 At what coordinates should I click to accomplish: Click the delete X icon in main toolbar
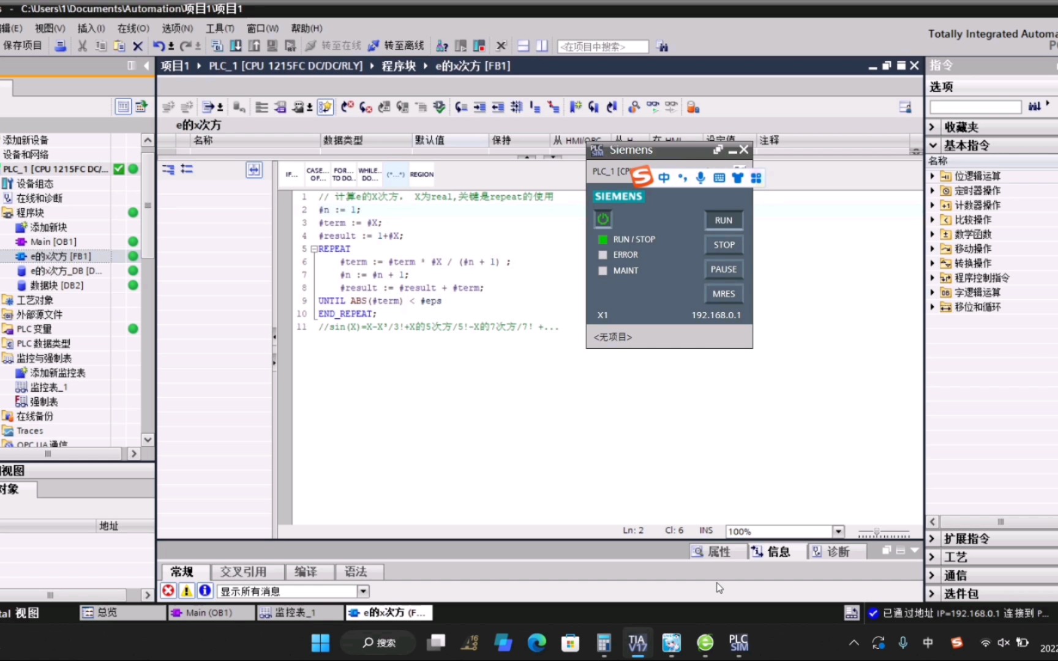point(138,46)
